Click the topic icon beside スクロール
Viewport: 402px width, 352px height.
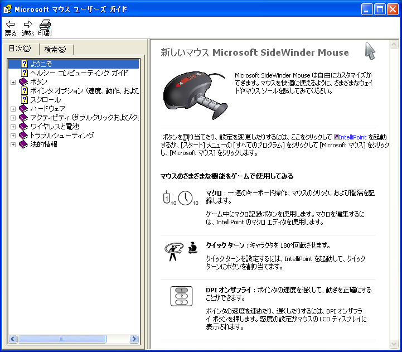[x=25, y=99]
